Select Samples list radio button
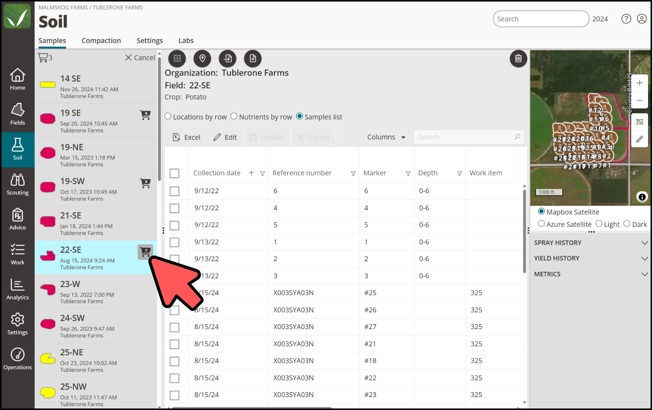 [x=300, y=116]
